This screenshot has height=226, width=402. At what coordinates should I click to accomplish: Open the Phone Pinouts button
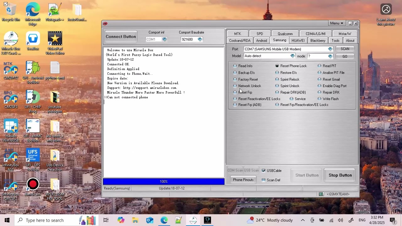tap(243, 180)
